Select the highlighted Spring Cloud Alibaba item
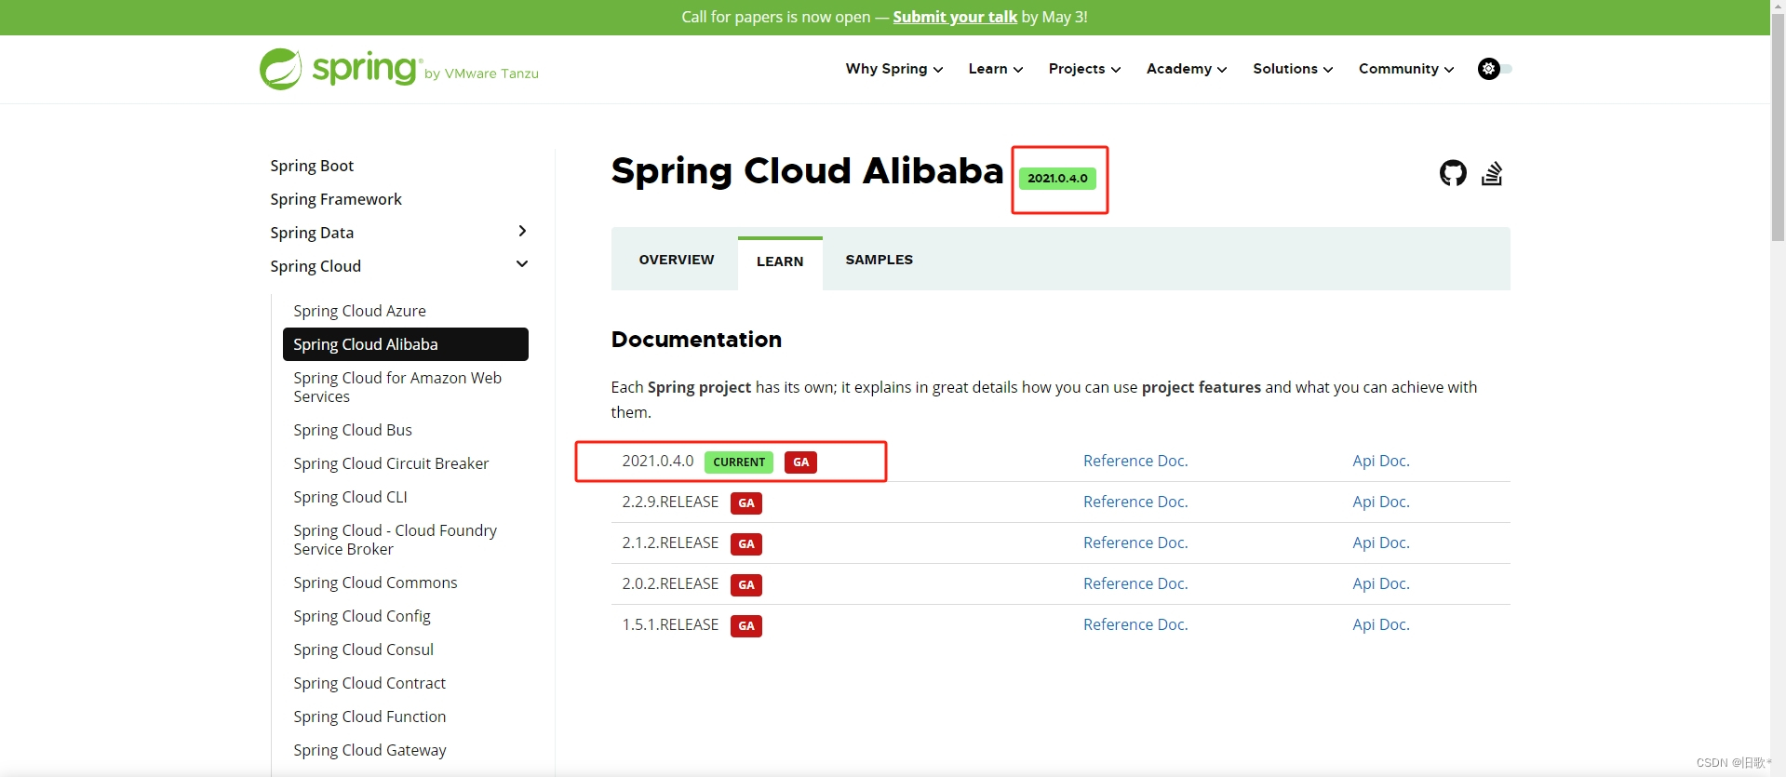This screenshot has width=1786, height=777. point(405,344)
